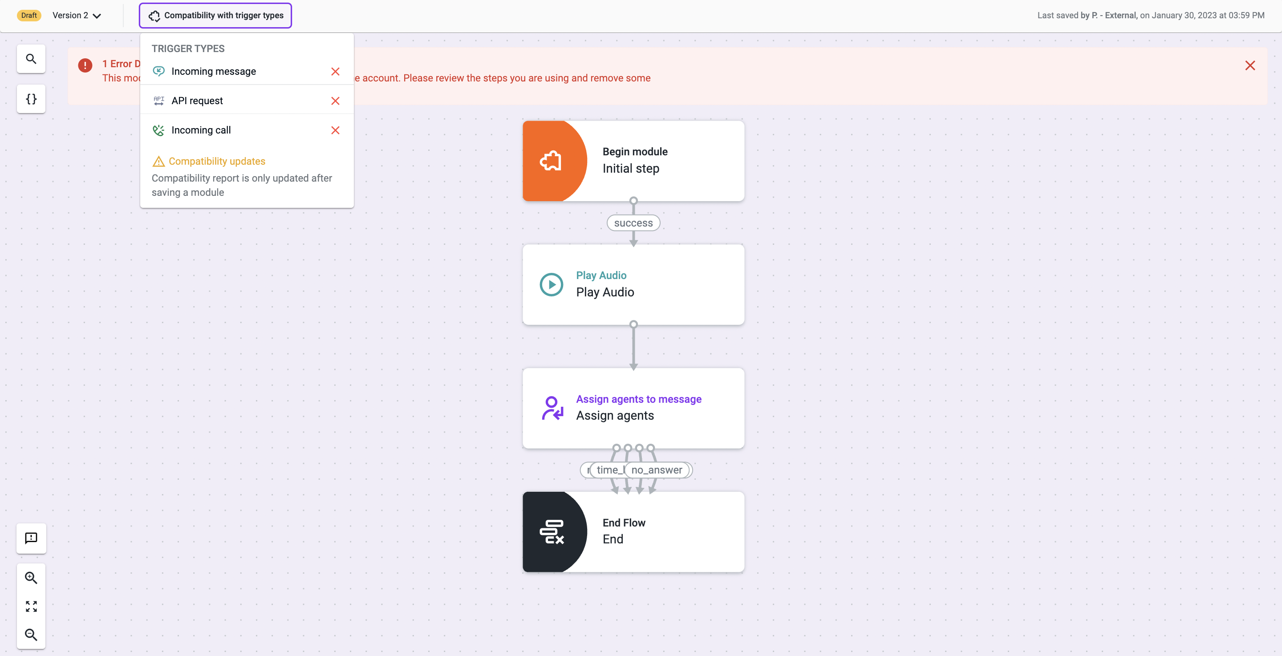Open the curly braces variables panel
Image resolution: width=1282 pixels, height=656 pixels.
pos(31,99)
